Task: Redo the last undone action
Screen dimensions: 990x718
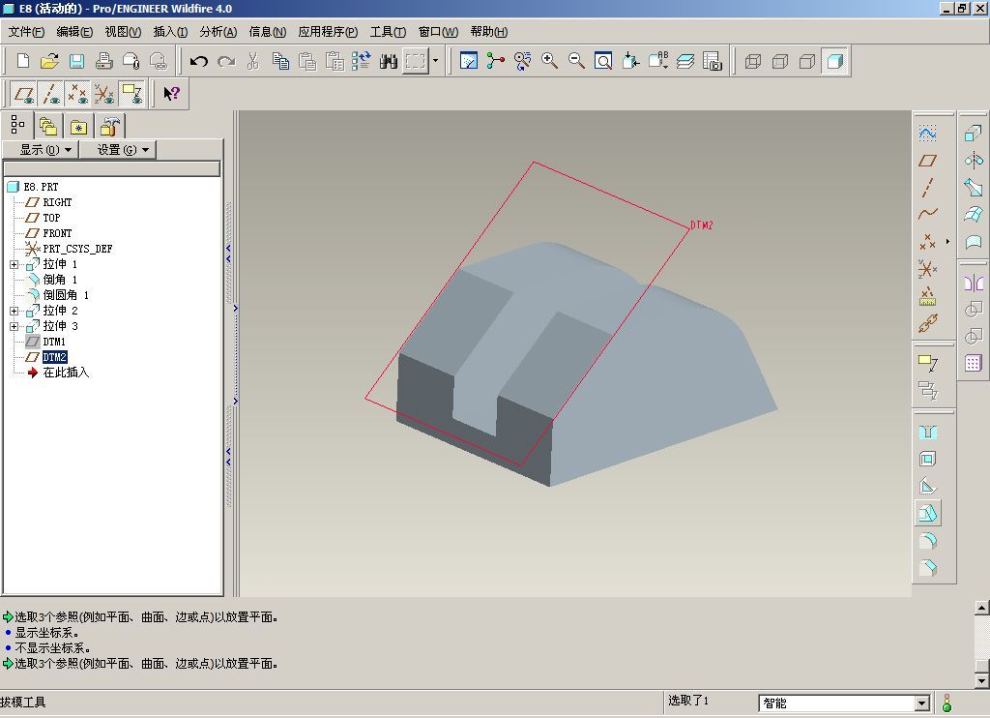Action: (x=226, y=61)
